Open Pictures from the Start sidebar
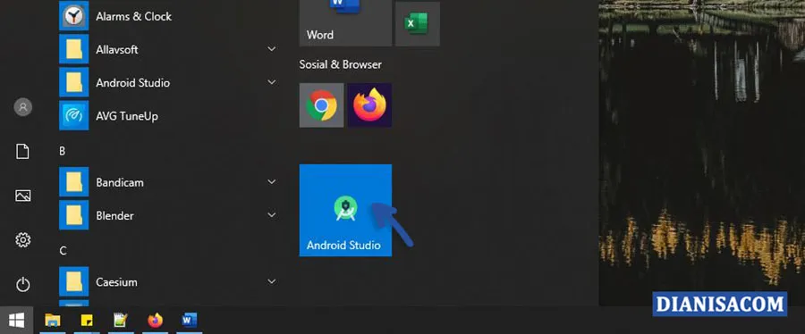 pyautogui.click(x=22, y=196)
